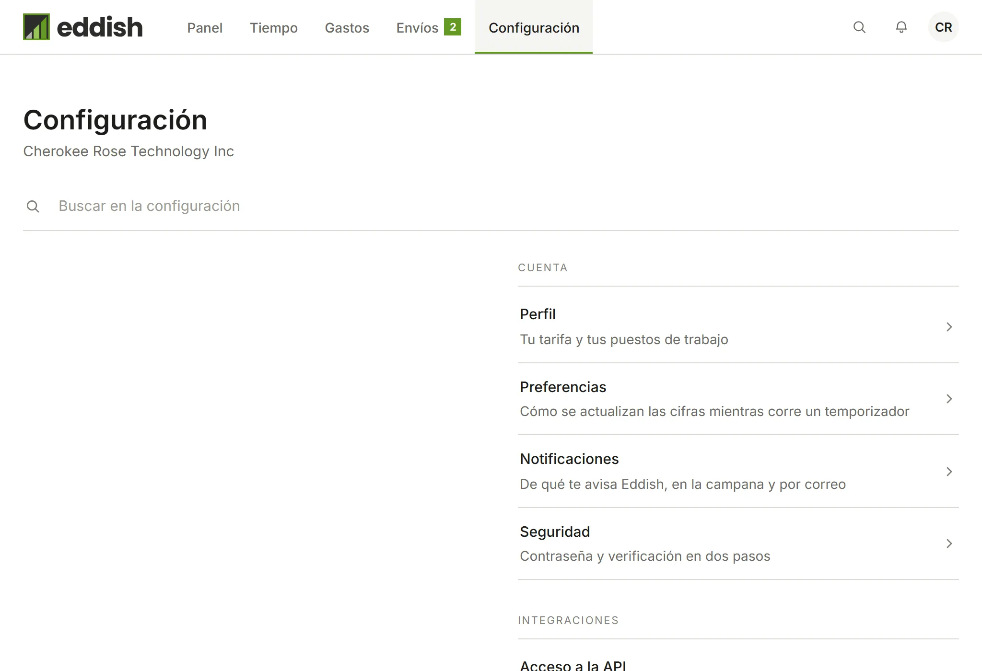Open the Preferencias settings link

point(738,399)
